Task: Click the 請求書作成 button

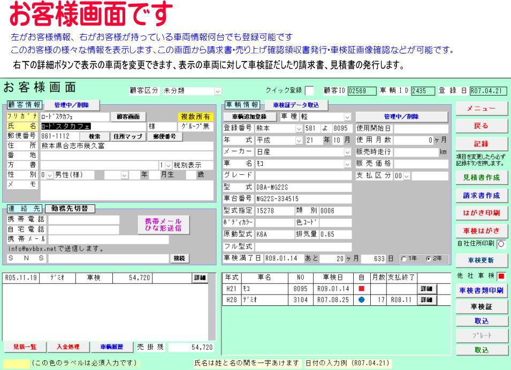Action: (x=481, y=195)
